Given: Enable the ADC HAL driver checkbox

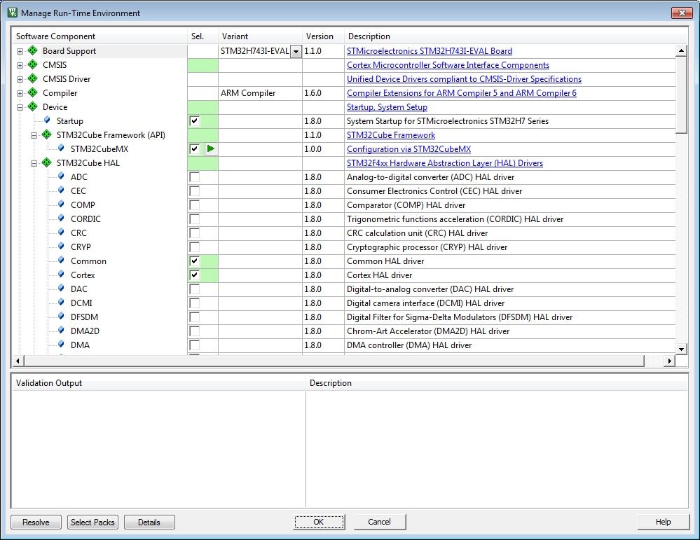Looking at the screenshot, I should [x=194, y=176].
